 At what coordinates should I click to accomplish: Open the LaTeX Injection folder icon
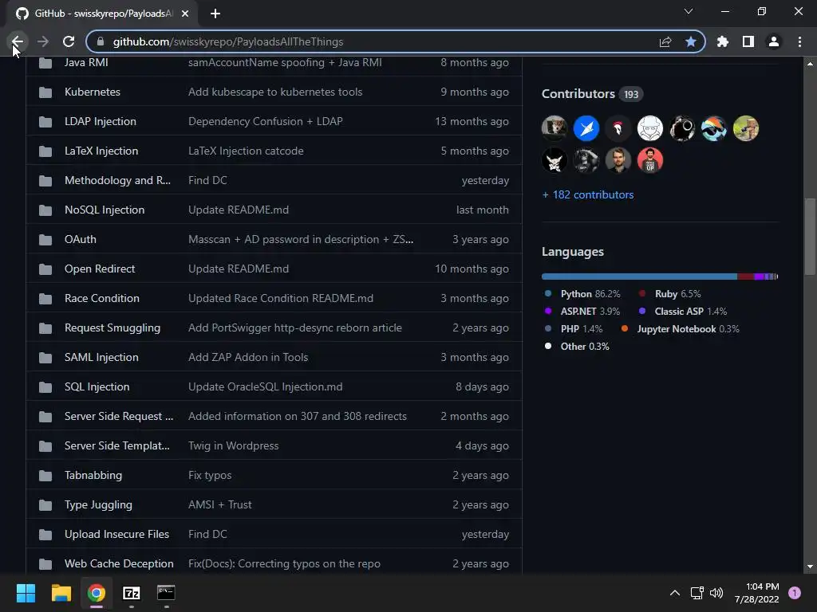(45, 151)
